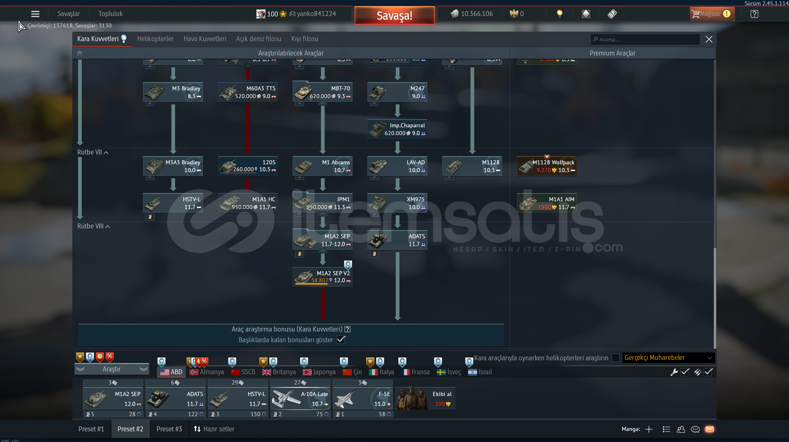Screen dimensions: 789x442
Task: Select the SSCB nation tab
Action: [243, 372]
